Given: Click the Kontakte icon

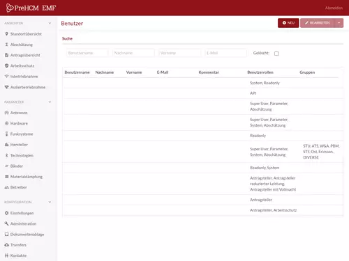Looking at the screenshot, I should (6, 255).
